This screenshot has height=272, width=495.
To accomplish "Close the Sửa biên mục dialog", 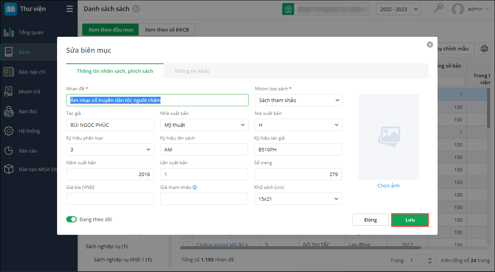I will pos(430,45).
